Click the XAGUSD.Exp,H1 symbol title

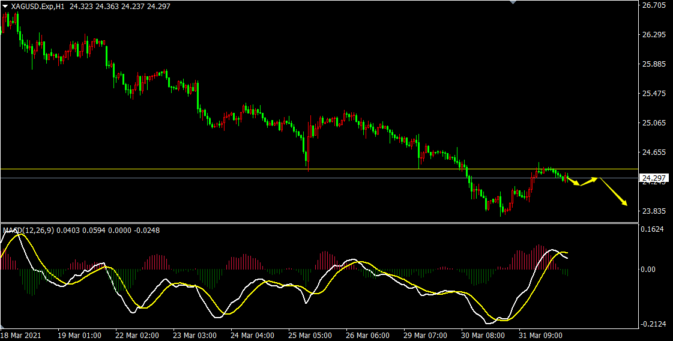pos(38,6)
